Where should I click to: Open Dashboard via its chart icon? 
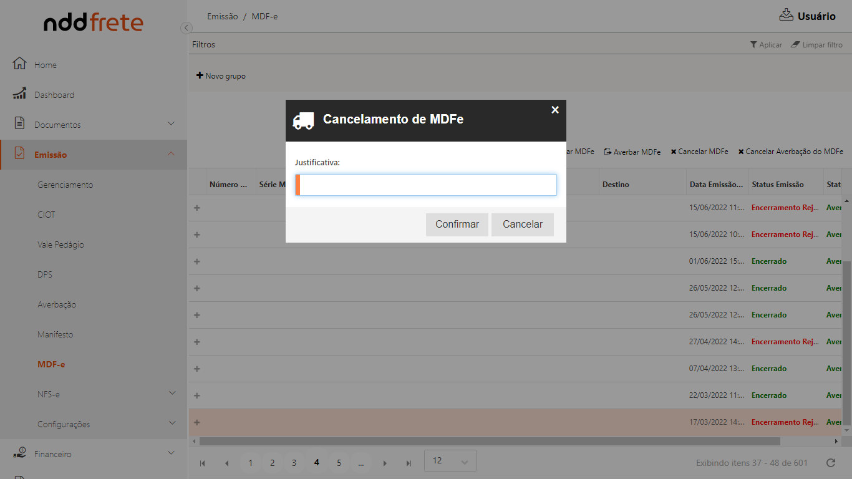click(20, 94)
